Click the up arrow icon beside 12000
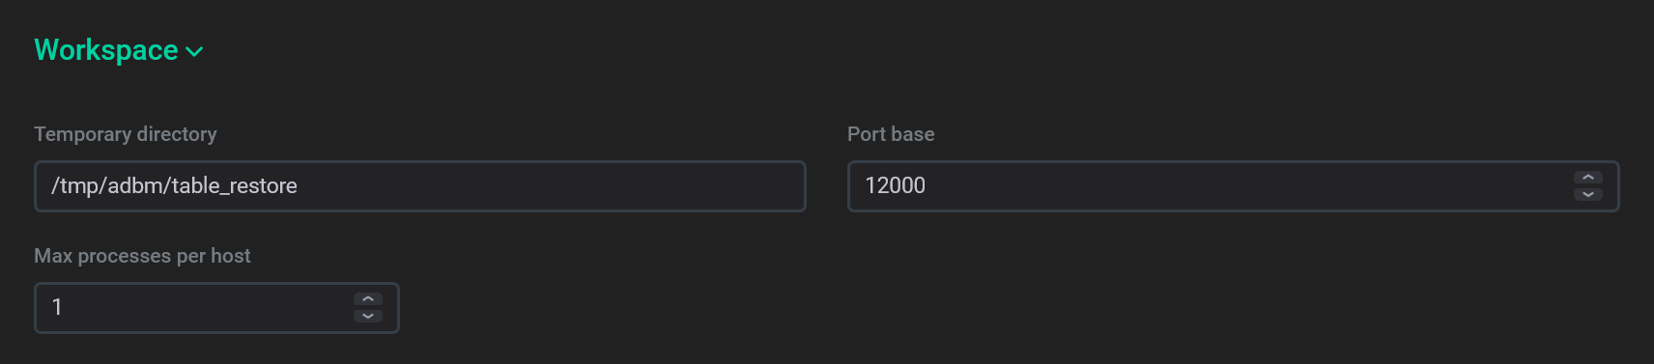Viewport: 1654px width, 364px height. pos(1588,179)
